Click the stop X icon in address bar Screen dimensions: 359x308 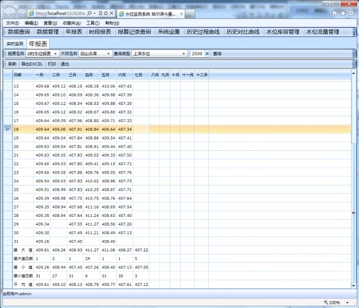coord(111,13)
